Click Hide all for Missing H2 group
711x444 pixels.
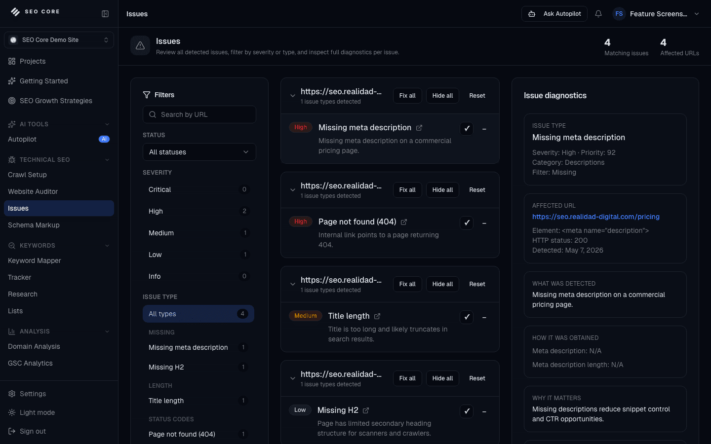click(x=442, y=378)
